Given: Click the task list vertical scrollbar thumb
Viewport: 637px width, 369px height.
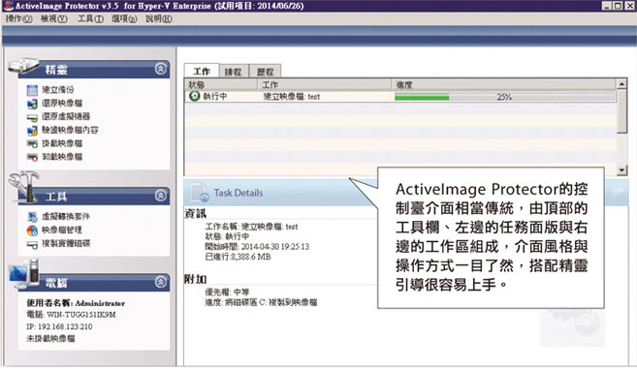Looking at the screenshot, I should pyautogui.click(x=621, y=111).
